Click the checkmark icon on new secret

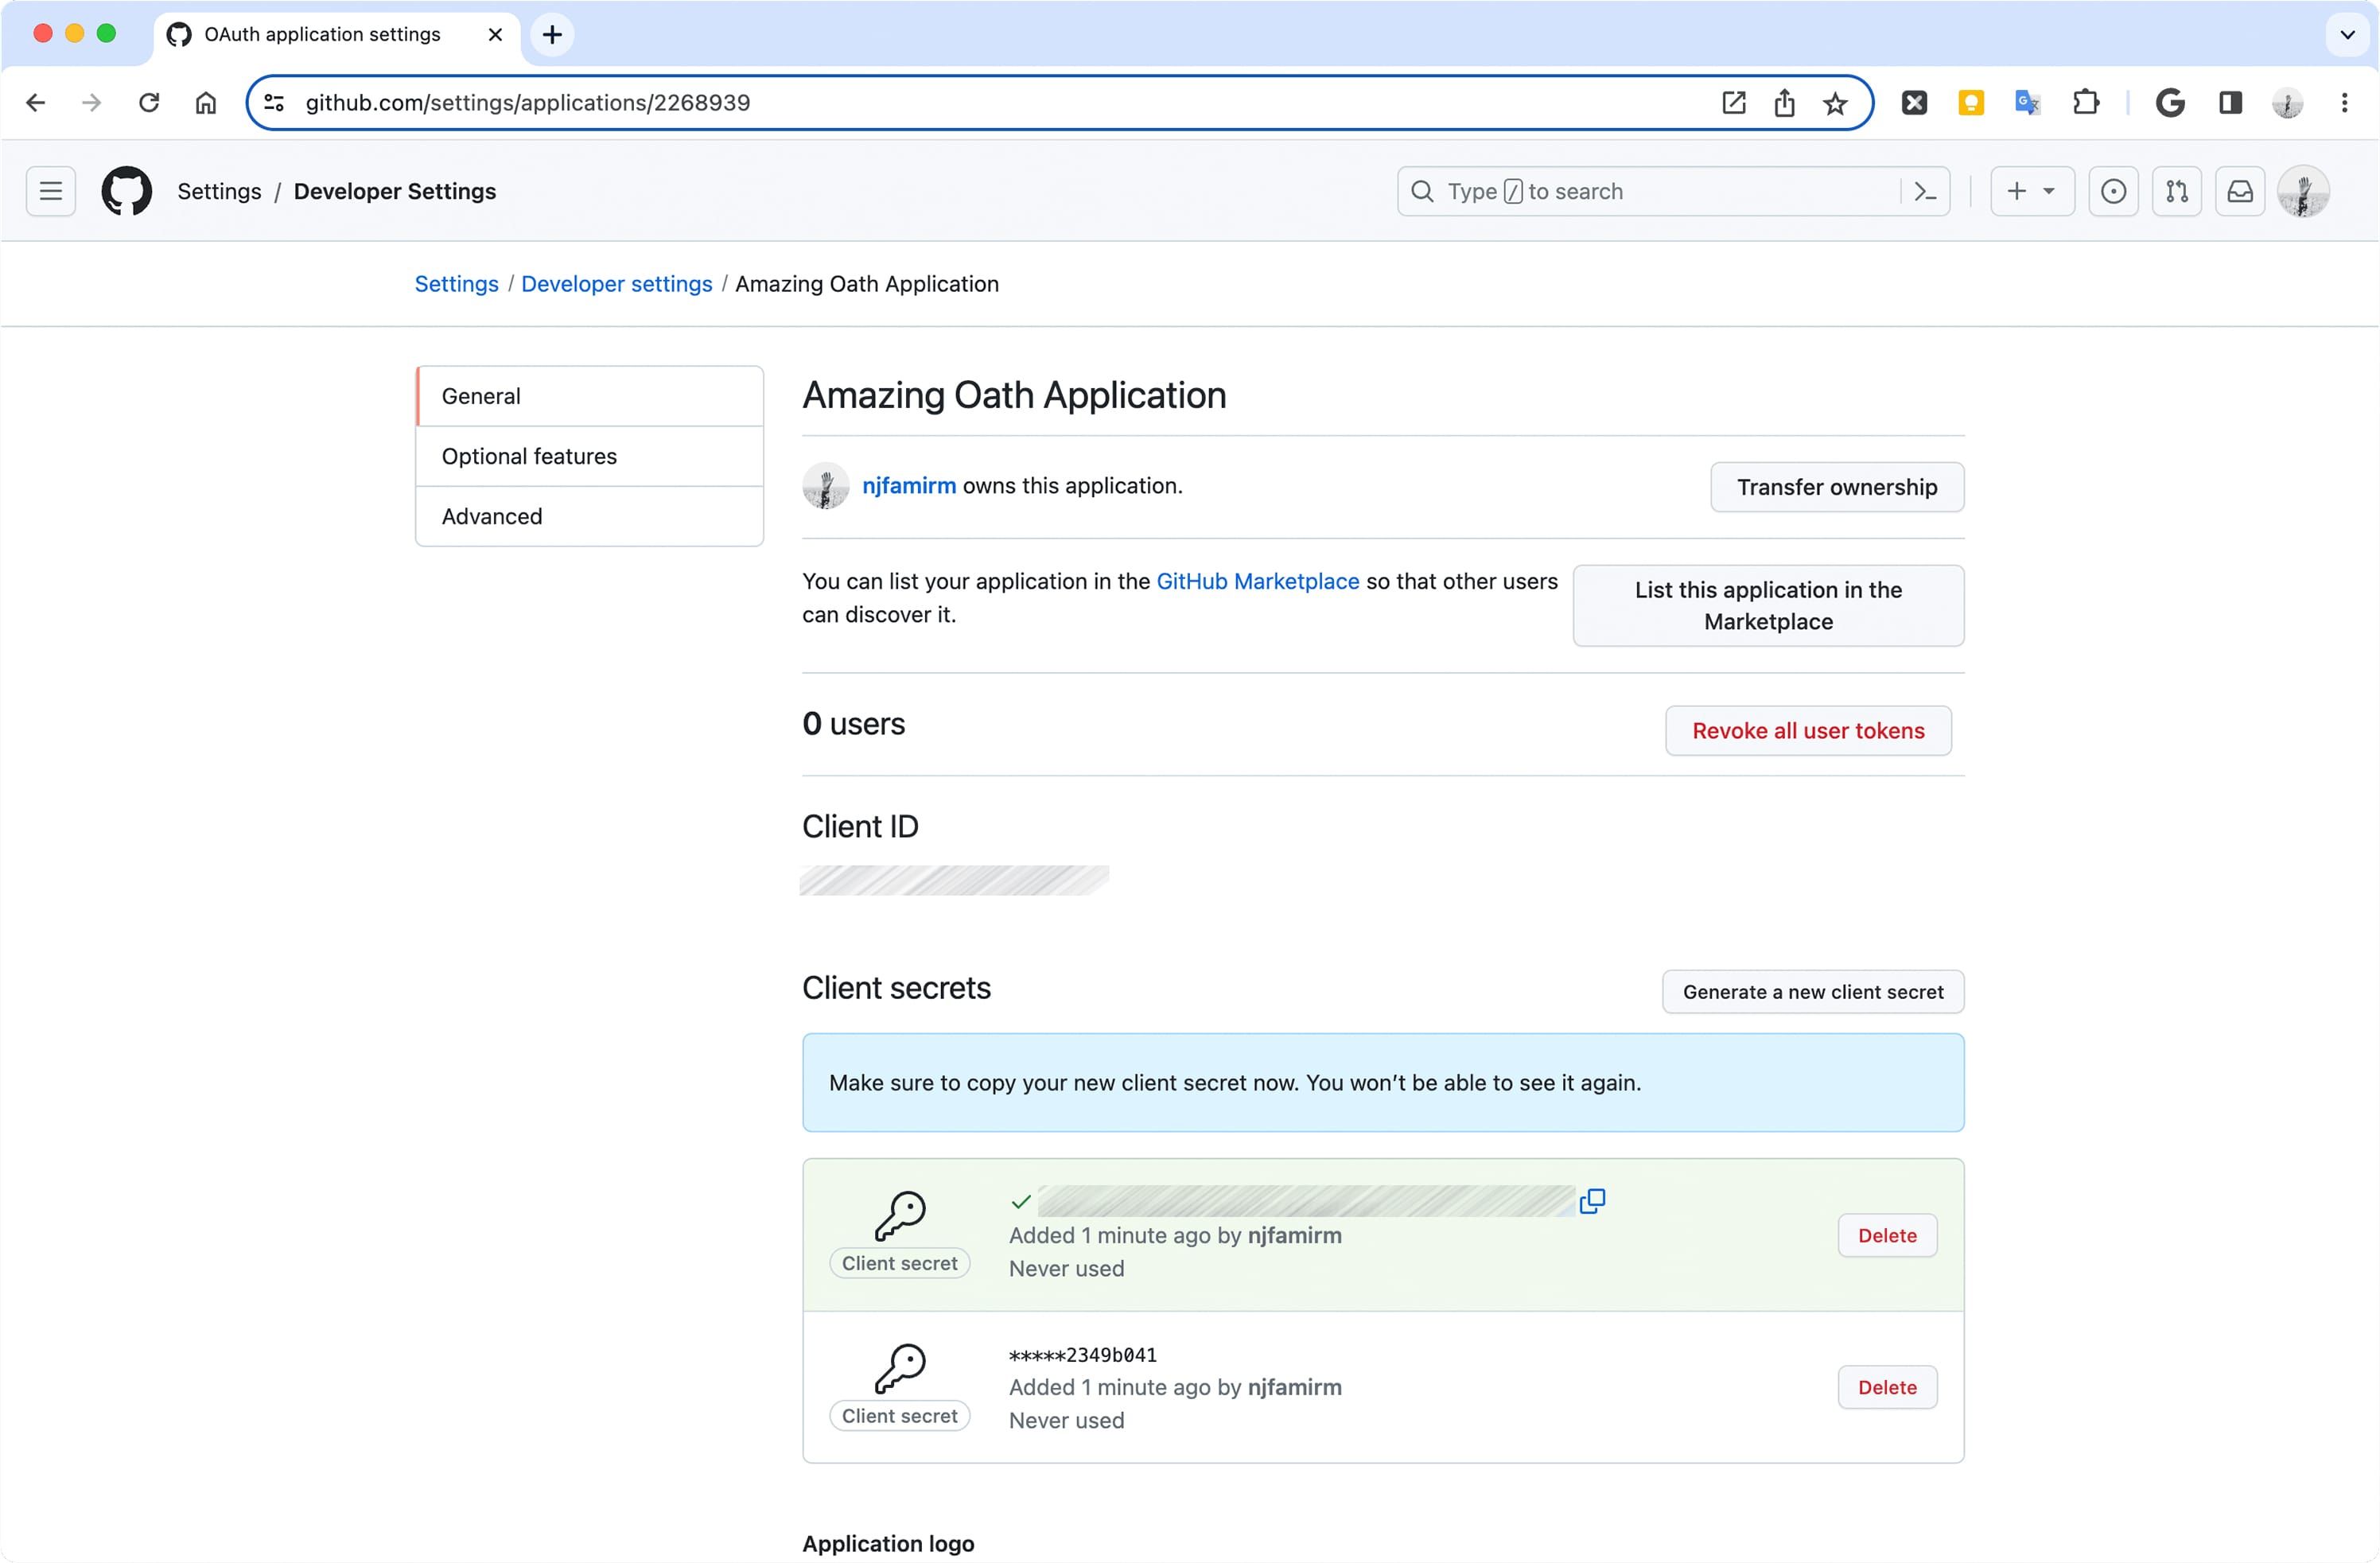[x=1020, y=1202]
